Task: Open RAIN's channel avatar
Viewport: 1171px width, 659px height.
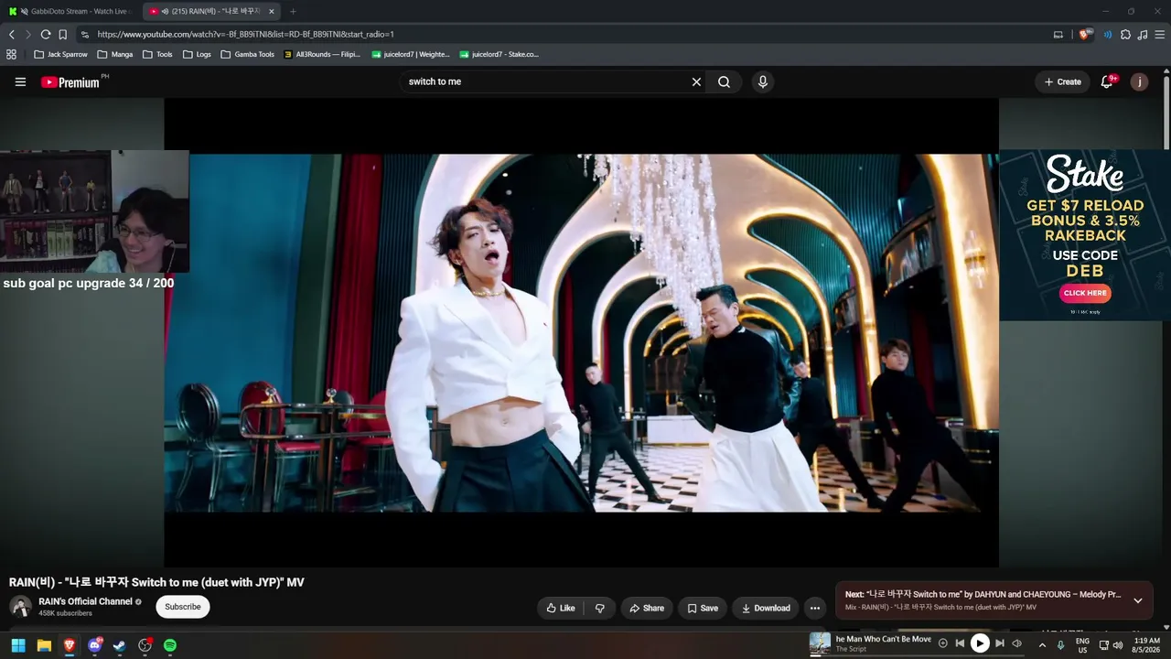Action: click(20, 606)
